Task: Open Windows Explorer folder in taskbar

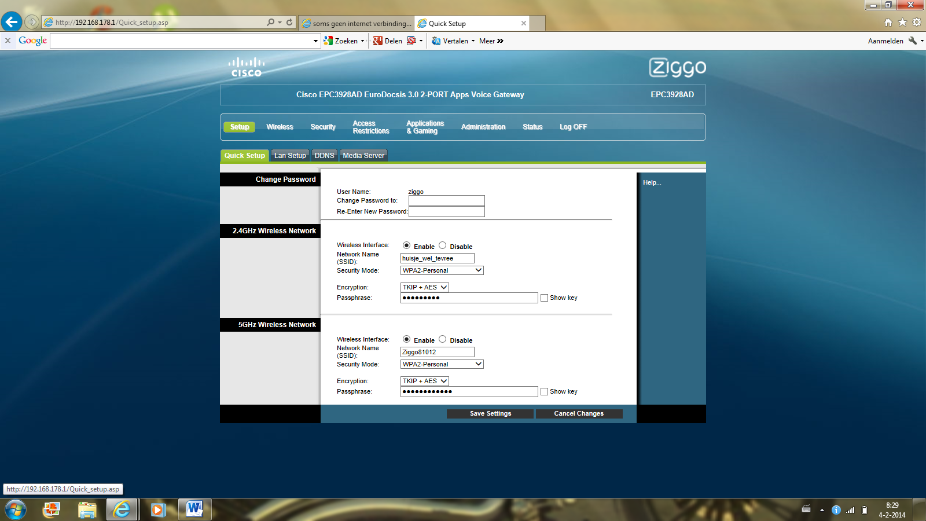Action: [87, 510]
